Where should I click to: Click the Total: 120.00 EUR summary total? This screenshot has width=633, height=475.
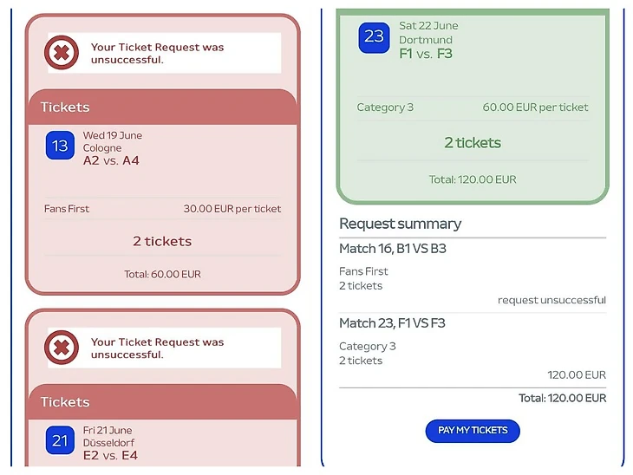[562, 398]
